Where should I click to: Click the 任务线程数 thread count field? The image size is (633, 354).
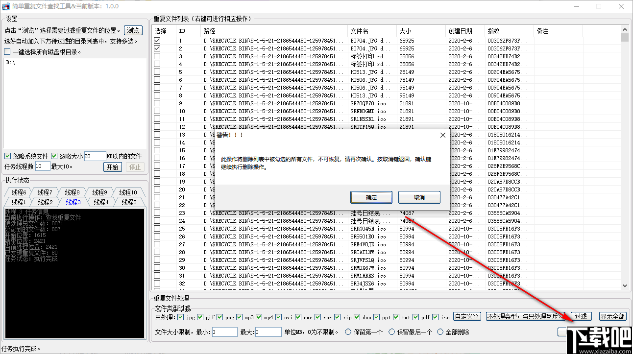point(42,166)
